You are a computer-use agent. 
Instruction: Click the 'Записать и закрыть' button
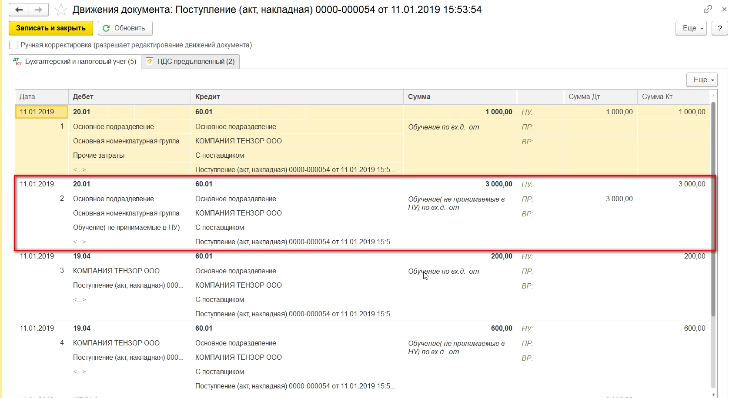(51, 28)
